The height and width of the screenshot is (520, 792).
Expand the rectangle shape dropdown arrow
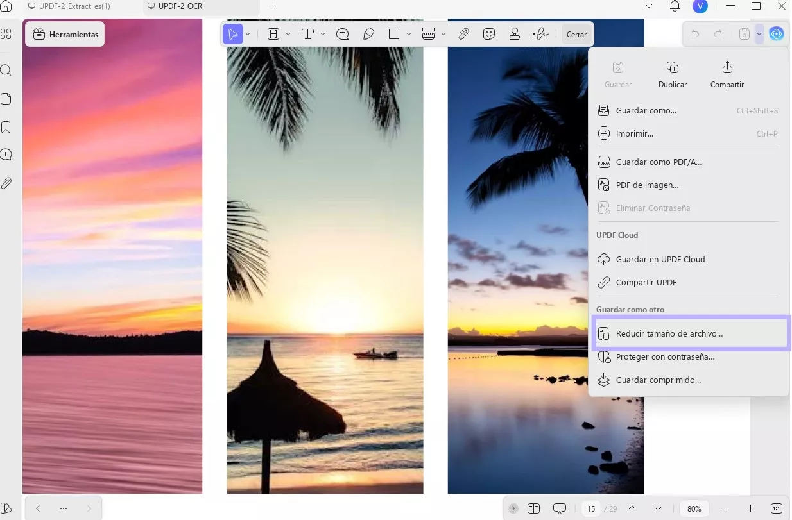point(409,35)
